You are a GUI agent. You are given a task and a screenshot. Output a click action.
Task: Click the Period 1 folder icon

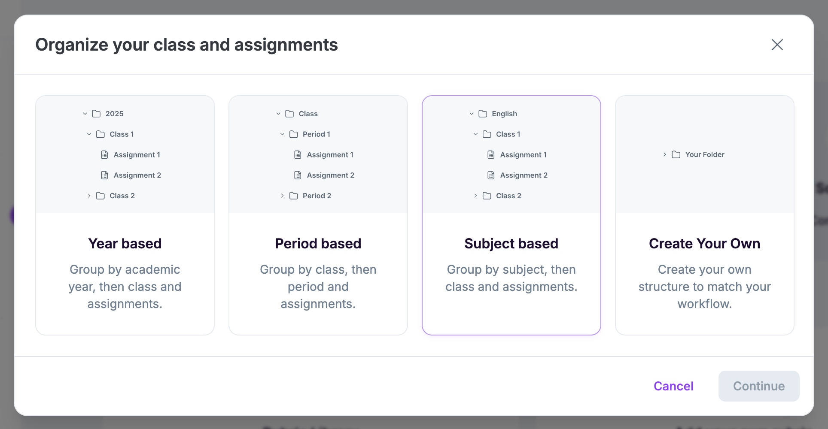pos(294,134)
